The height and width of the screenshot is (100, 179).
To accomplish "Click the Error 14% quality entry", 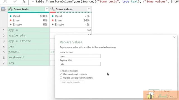I will (70, 20).
